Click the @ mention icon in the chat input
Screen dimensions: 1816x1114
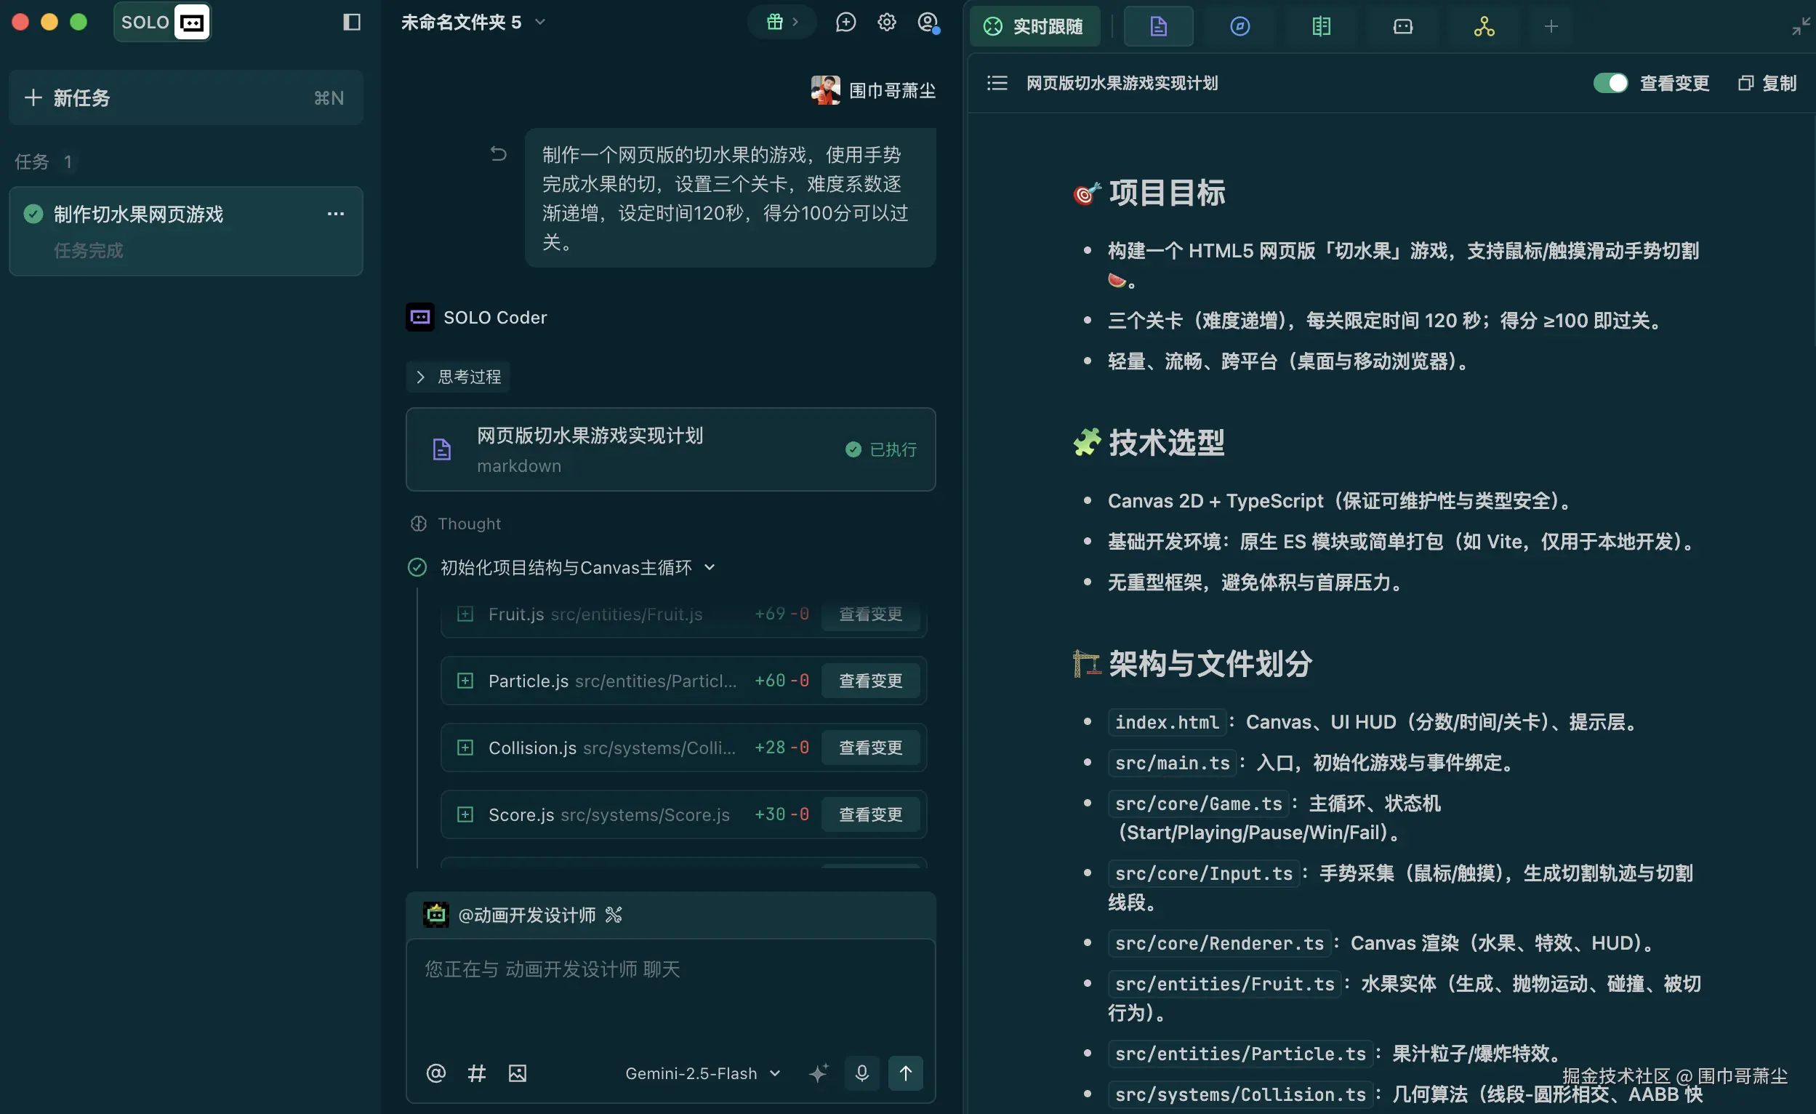point(435,1073)
